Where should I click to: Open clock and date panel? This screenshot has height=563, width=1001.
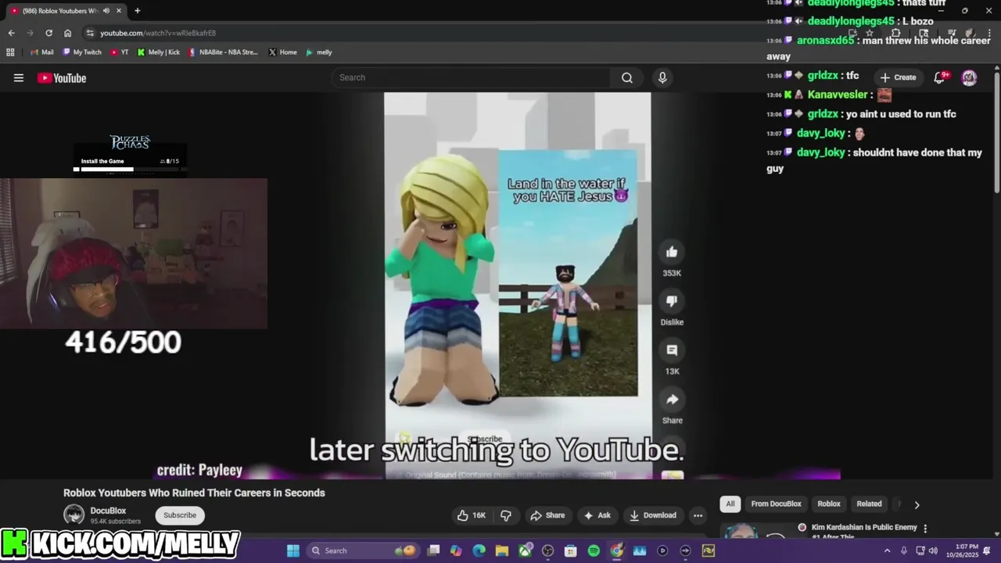pos(963,550)
